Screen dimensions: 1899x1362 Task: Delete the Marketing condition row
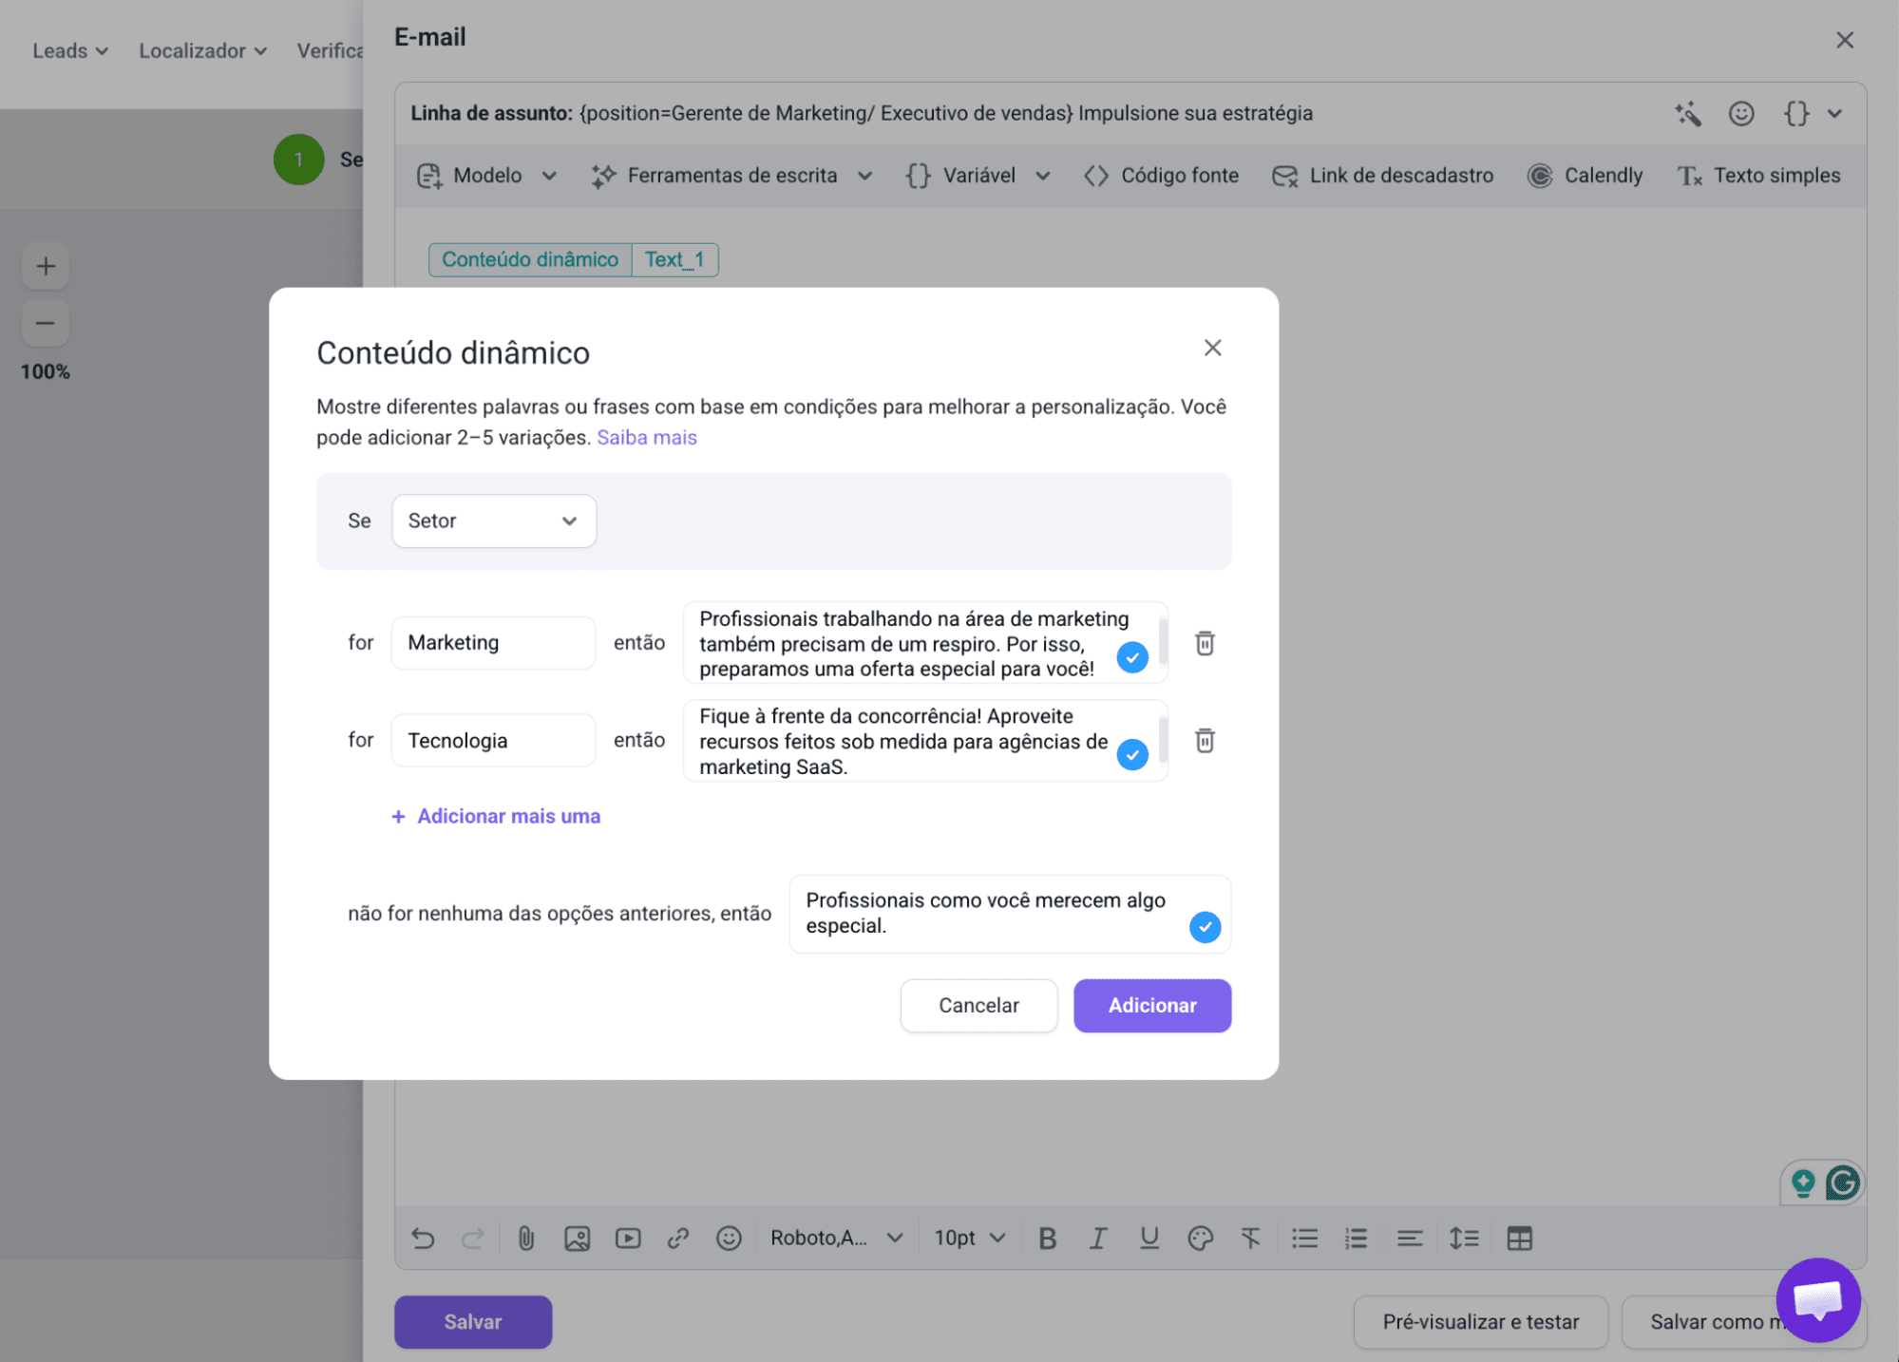(x=1204, y=643)
